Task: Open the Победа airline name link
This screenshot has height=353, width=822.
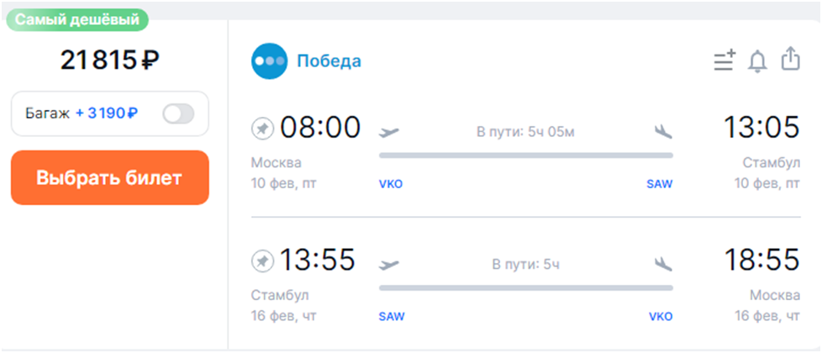Action: click(329, 61)
